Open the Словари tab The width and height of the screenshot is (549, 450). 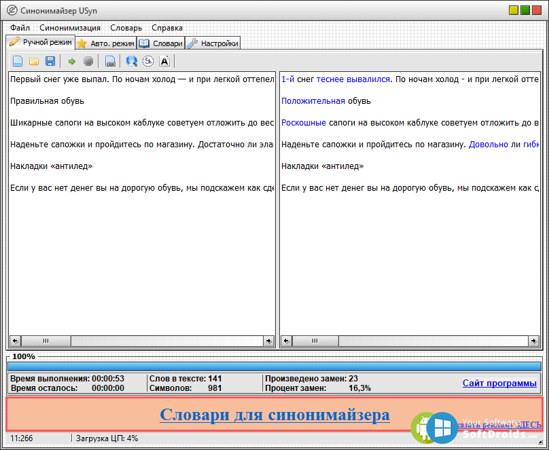161,43
